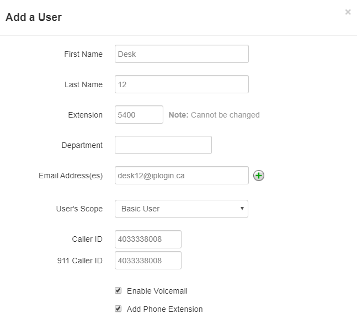Click the User's Scope label
Screen dimensions: 357x324
coord(79,209)
